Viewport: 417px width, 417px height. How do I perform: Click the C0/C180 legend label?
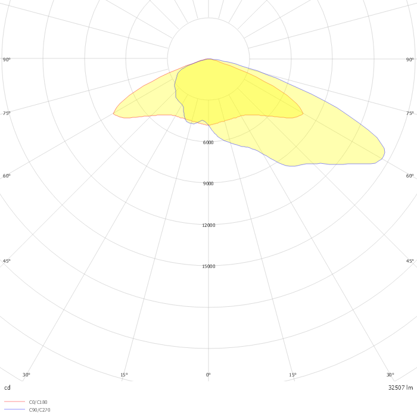[x=38, y=402]
